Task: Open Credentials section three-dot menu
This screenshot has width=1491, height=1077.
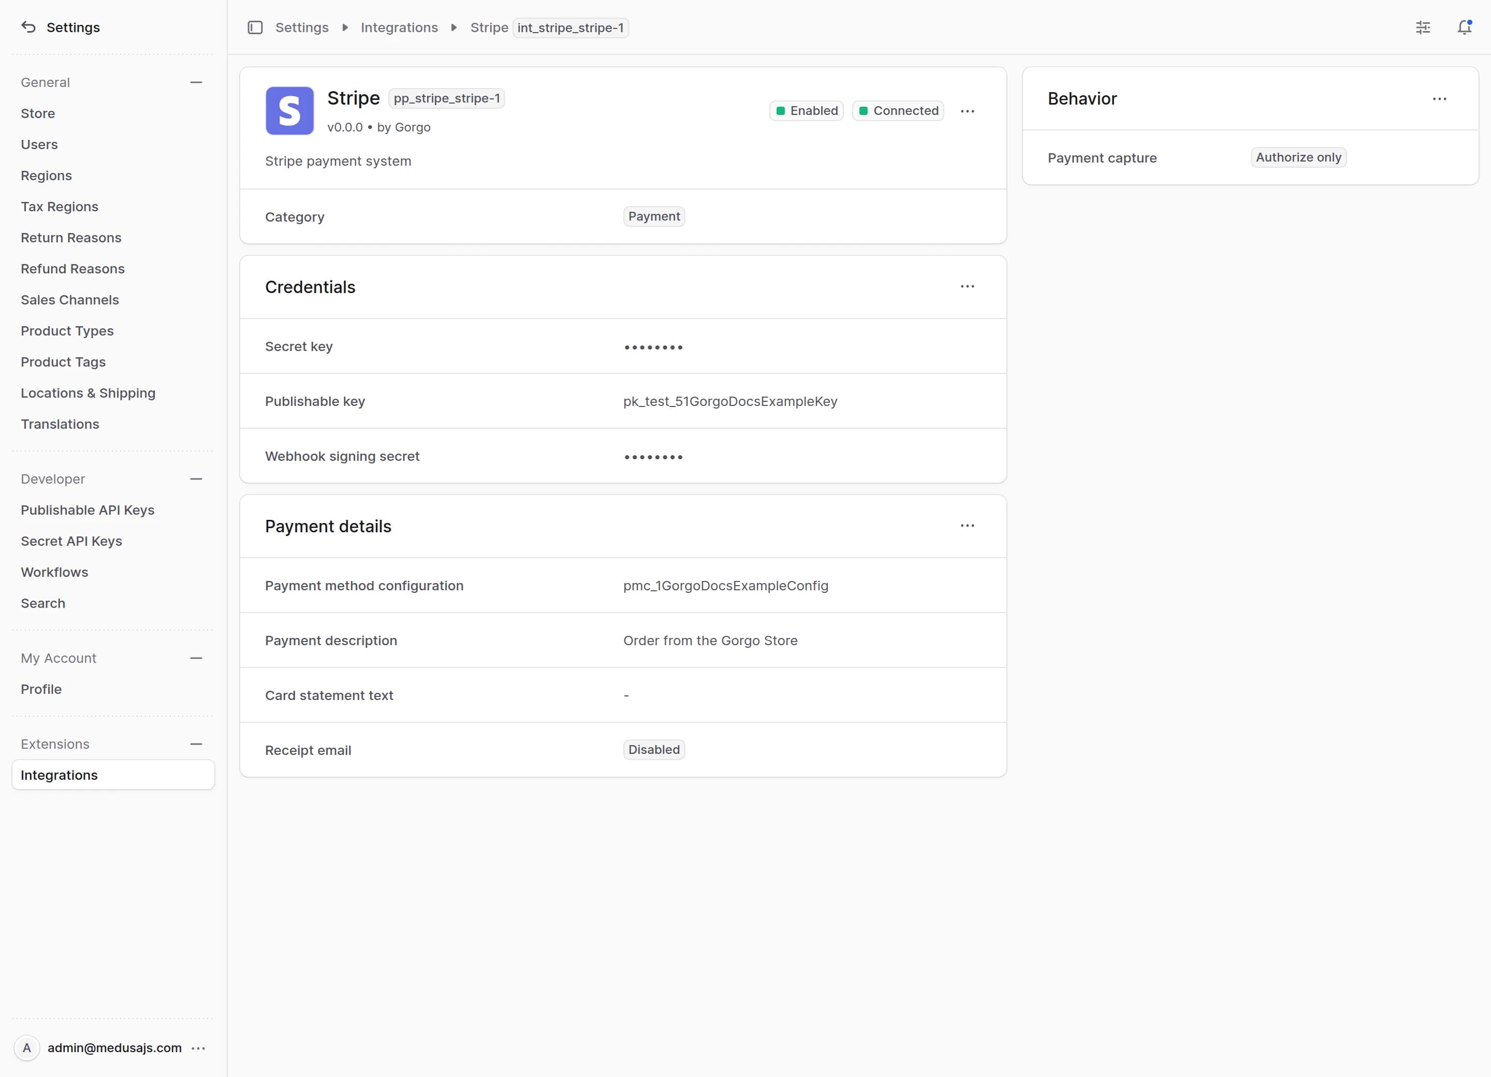Action: click(x=968, y=287)
